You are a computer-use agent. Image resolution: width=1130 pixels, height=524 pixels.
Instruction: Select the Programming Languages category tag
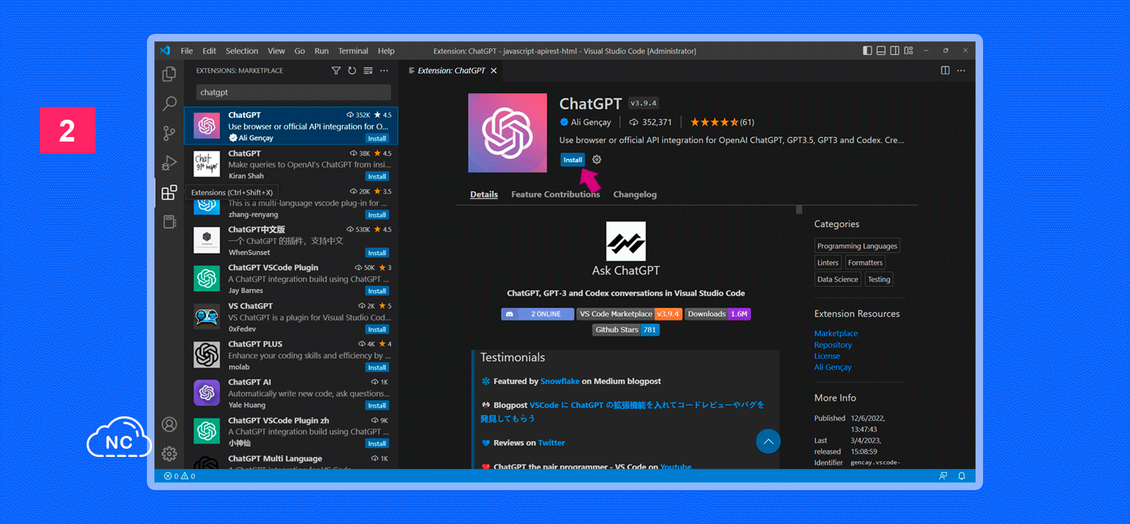857,246
